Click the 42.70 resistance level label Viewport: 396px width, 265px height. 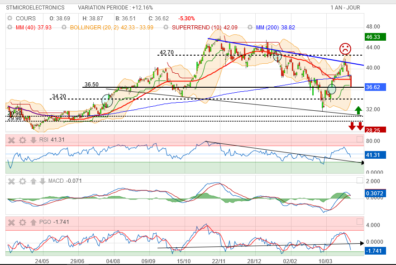pyautogui.click(x=167, y=52)
